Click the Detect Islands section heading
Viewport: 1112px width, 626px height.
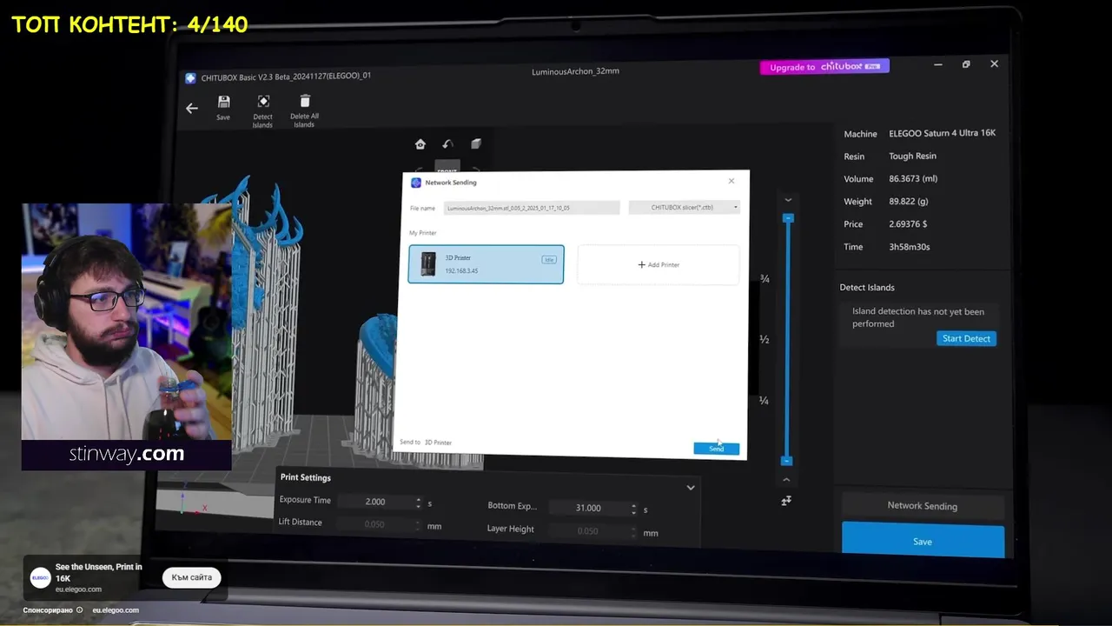click(x=867, y=287)
